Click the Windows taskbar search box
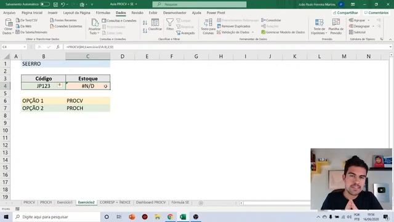 coord(57,216)
